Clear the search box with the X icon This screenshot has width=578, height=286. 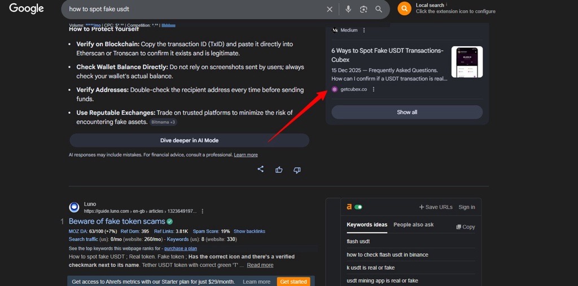pyautogui.click(x=330, y=10)
